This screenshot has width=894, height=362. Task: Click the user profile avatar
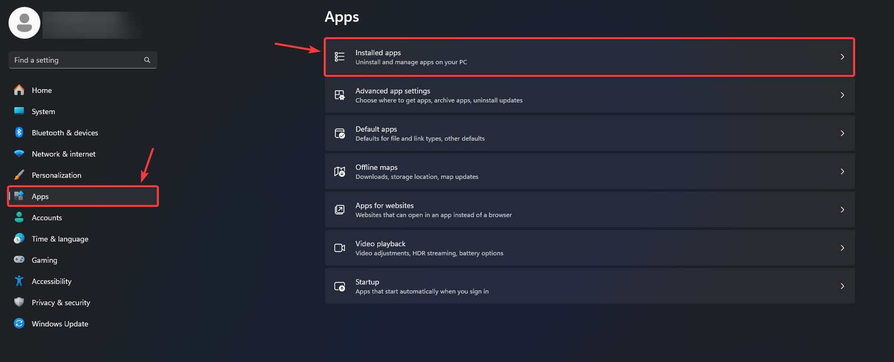coord(24,23)
